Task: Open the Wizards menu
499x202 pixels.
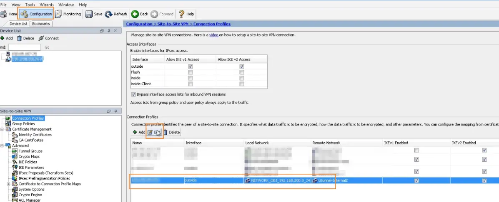Action: click(x=47, y=5)
